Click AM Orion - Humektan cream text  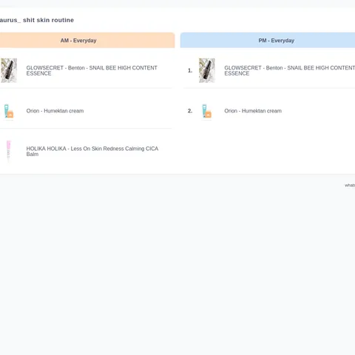pyautogui.click(x=55, y=111)
